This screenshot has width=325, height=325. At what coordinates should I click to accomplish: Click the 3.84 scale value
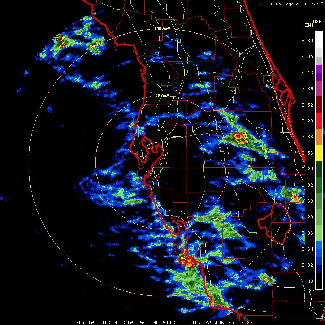pyautogui.click(x=307, y=89)
